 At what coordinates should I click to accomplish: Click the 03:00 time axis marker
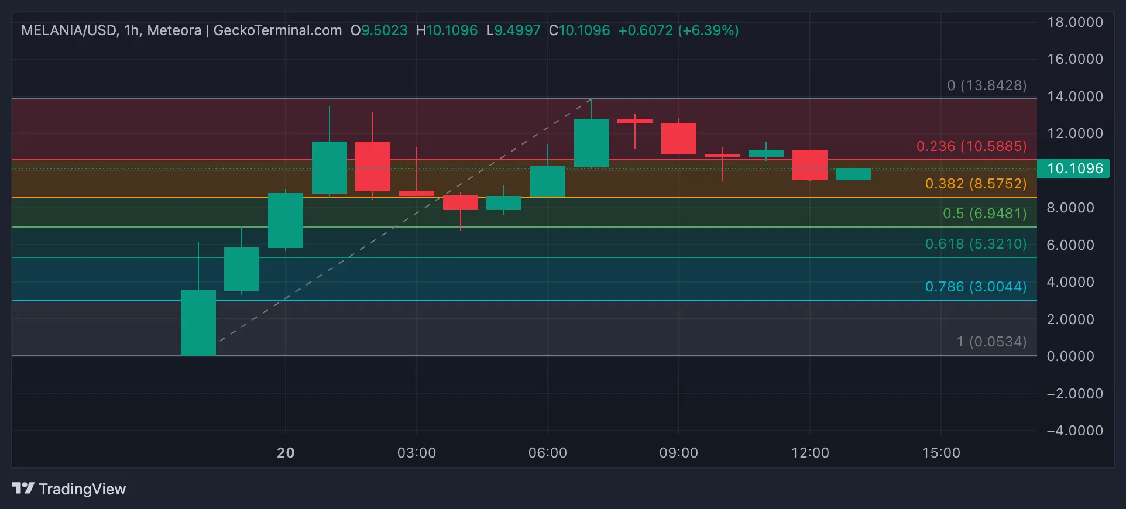coord(417,453)
